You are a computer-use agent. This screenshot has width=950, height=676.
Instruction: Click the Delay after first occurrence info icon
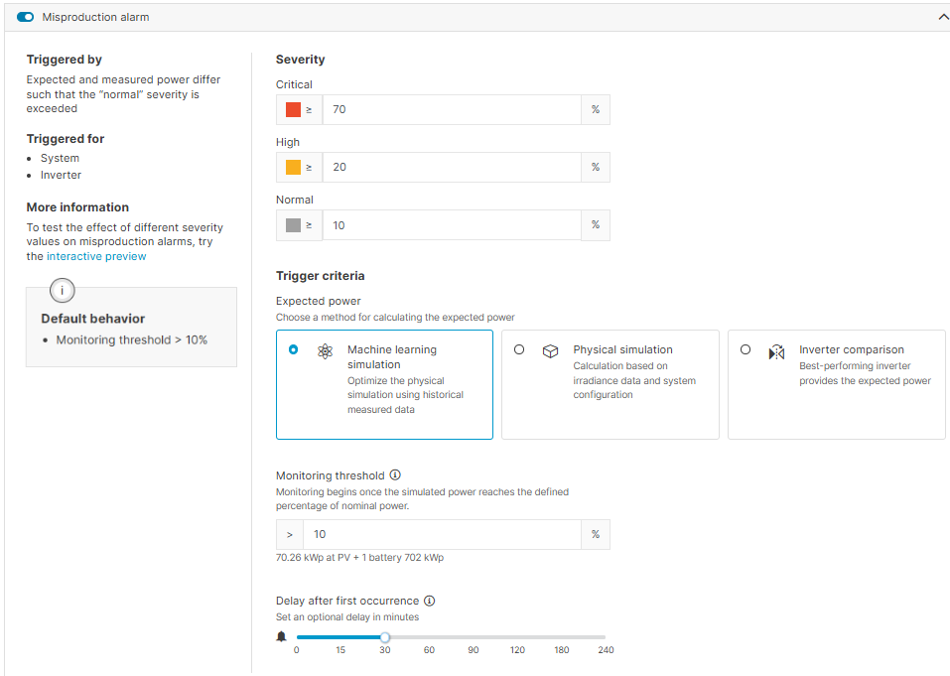[x=429, y=600]
